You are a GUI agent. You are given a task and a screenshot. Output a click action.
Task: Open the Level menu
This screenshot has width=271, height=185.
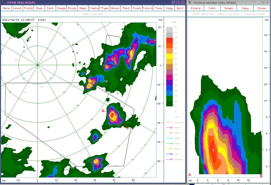[17, 8]
